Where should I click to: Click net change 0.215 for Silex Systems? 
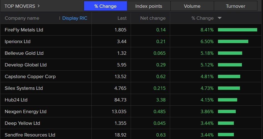(x=160, y=88)
